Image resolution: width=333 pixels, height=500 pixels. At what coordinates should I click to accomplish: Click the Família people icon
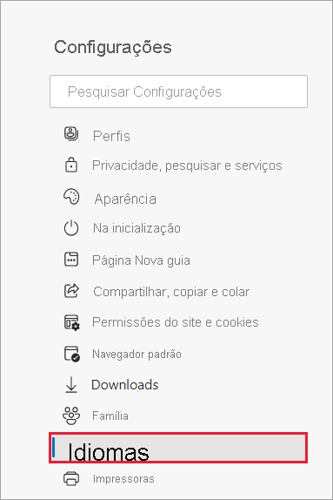pos(71,416)
